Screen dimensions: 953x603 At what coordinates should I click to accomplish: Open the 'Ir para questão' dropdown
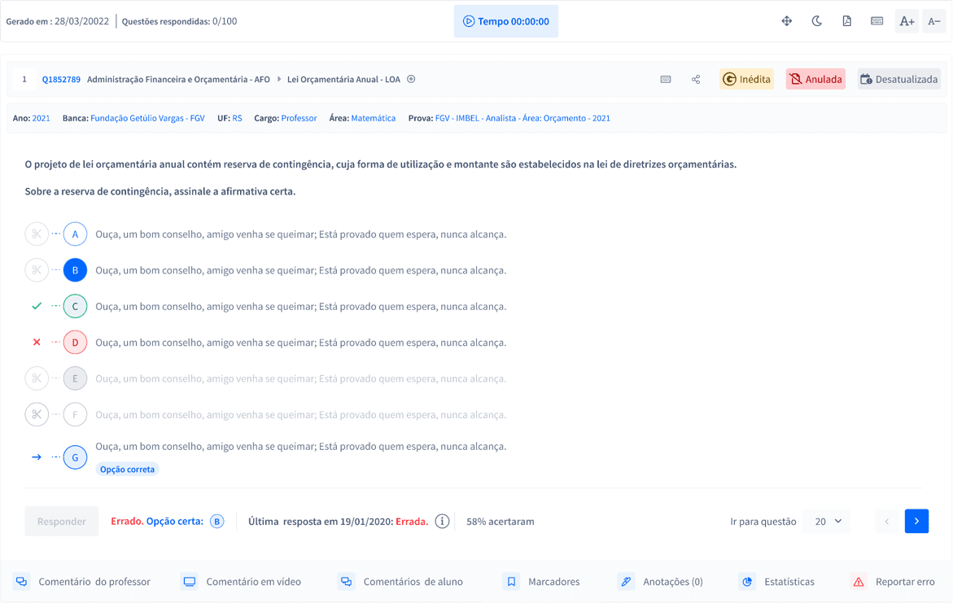[827, 522]
